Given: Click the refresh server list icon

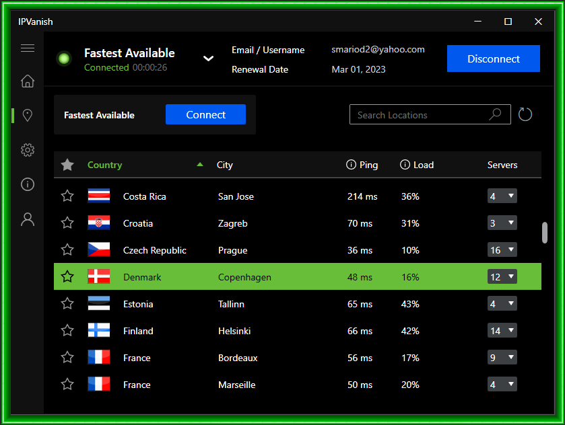Looking at the screenshot, I should pyautogui.click(x=525, y=114).
